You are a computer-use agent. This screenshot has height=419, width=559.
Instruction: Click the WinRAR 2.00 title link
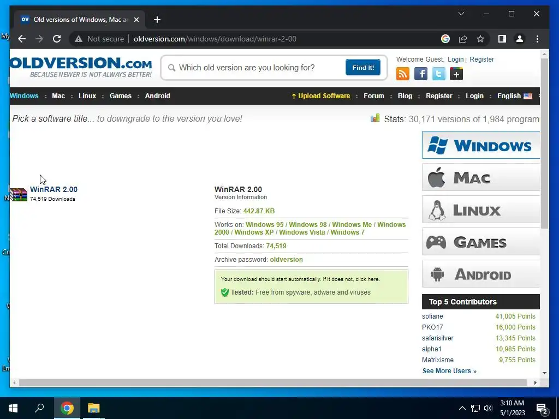click(x=54, y=189)
